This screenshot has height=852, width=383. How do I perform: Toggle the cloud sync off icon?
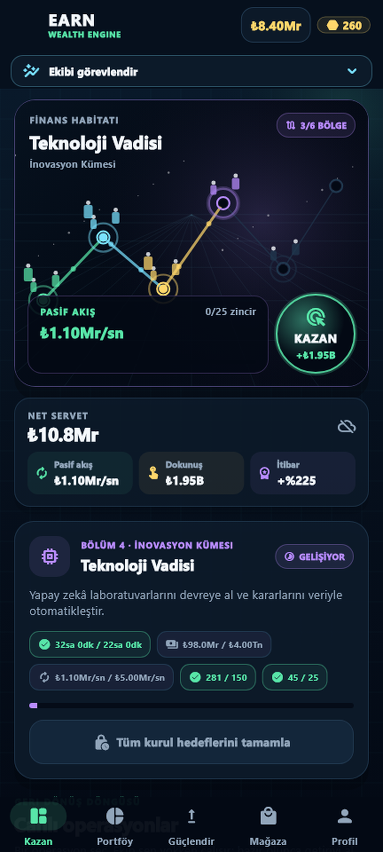click(347, 426)
